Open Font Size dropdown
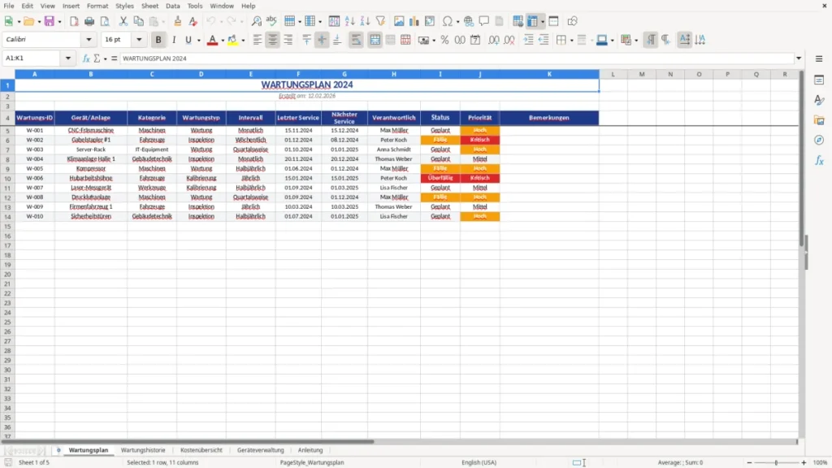This screenshot has width=832, height=468. point(139,40)
